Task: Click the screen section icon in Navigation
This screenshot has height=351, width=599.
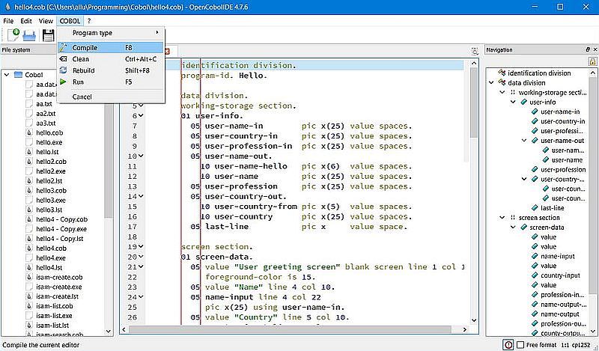Action: click(x=513, y=217)
